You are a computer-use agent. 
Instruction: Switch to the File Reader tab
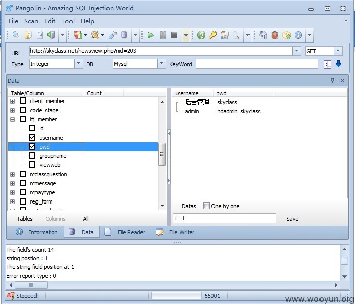125,232
